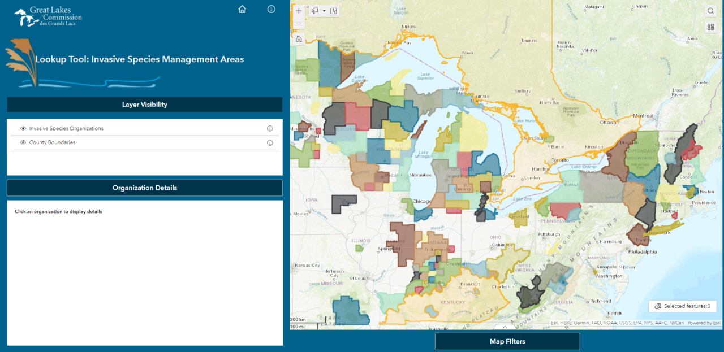Expand the bottom map panel chevron
This screenshot has height=352, width=724.
pyautogui.click(x=505, y=327)
